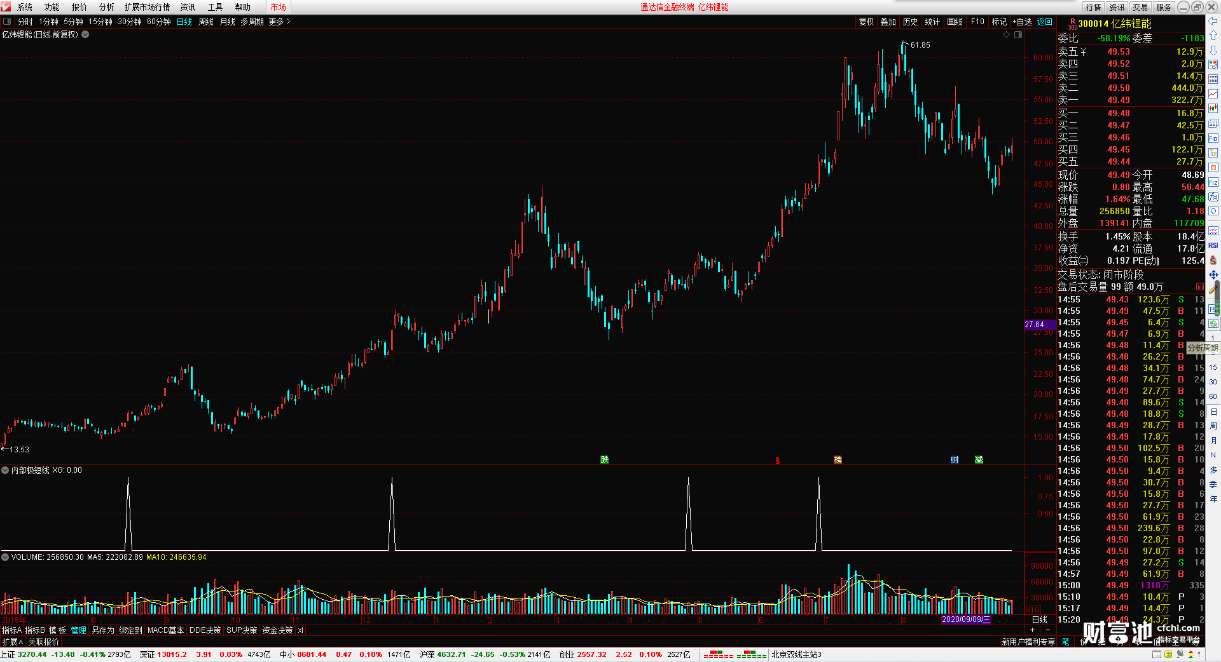Screen dimensions: 1221x662
Task: Open the 系统 menu
Action: point(25,7)
